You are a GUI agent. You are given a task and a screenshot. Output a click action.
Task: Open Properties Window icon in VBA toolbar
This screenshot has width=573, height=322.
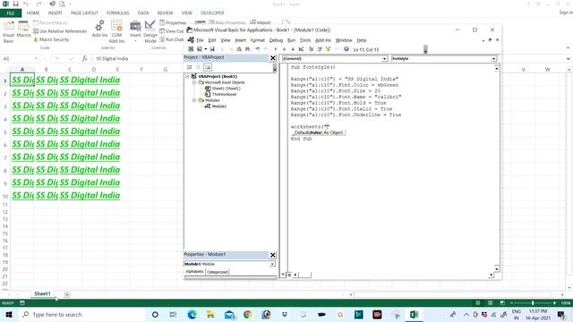[320, 49]
